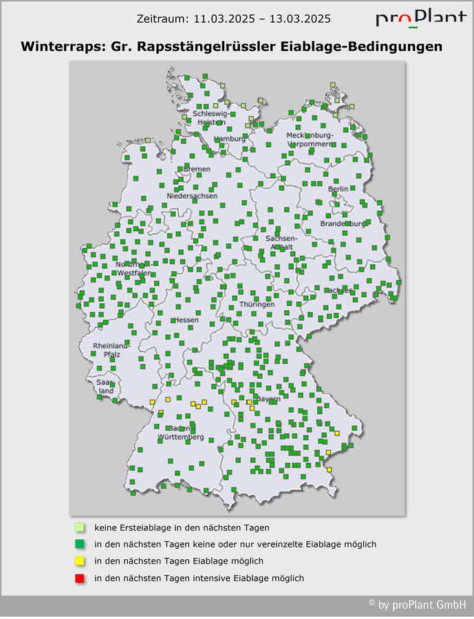Select the Berlin label on map

coord(338,188)
